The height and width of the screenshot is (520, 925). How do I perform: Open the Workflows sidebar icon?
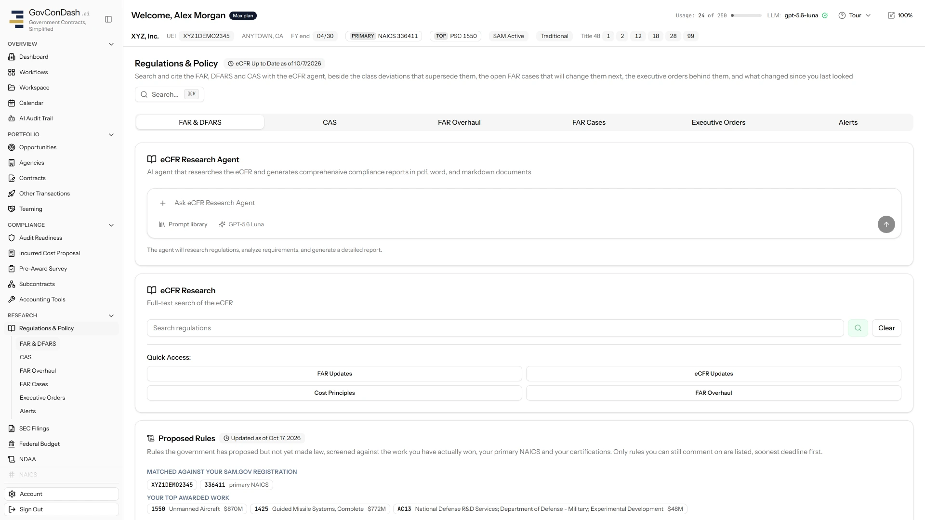12,72
